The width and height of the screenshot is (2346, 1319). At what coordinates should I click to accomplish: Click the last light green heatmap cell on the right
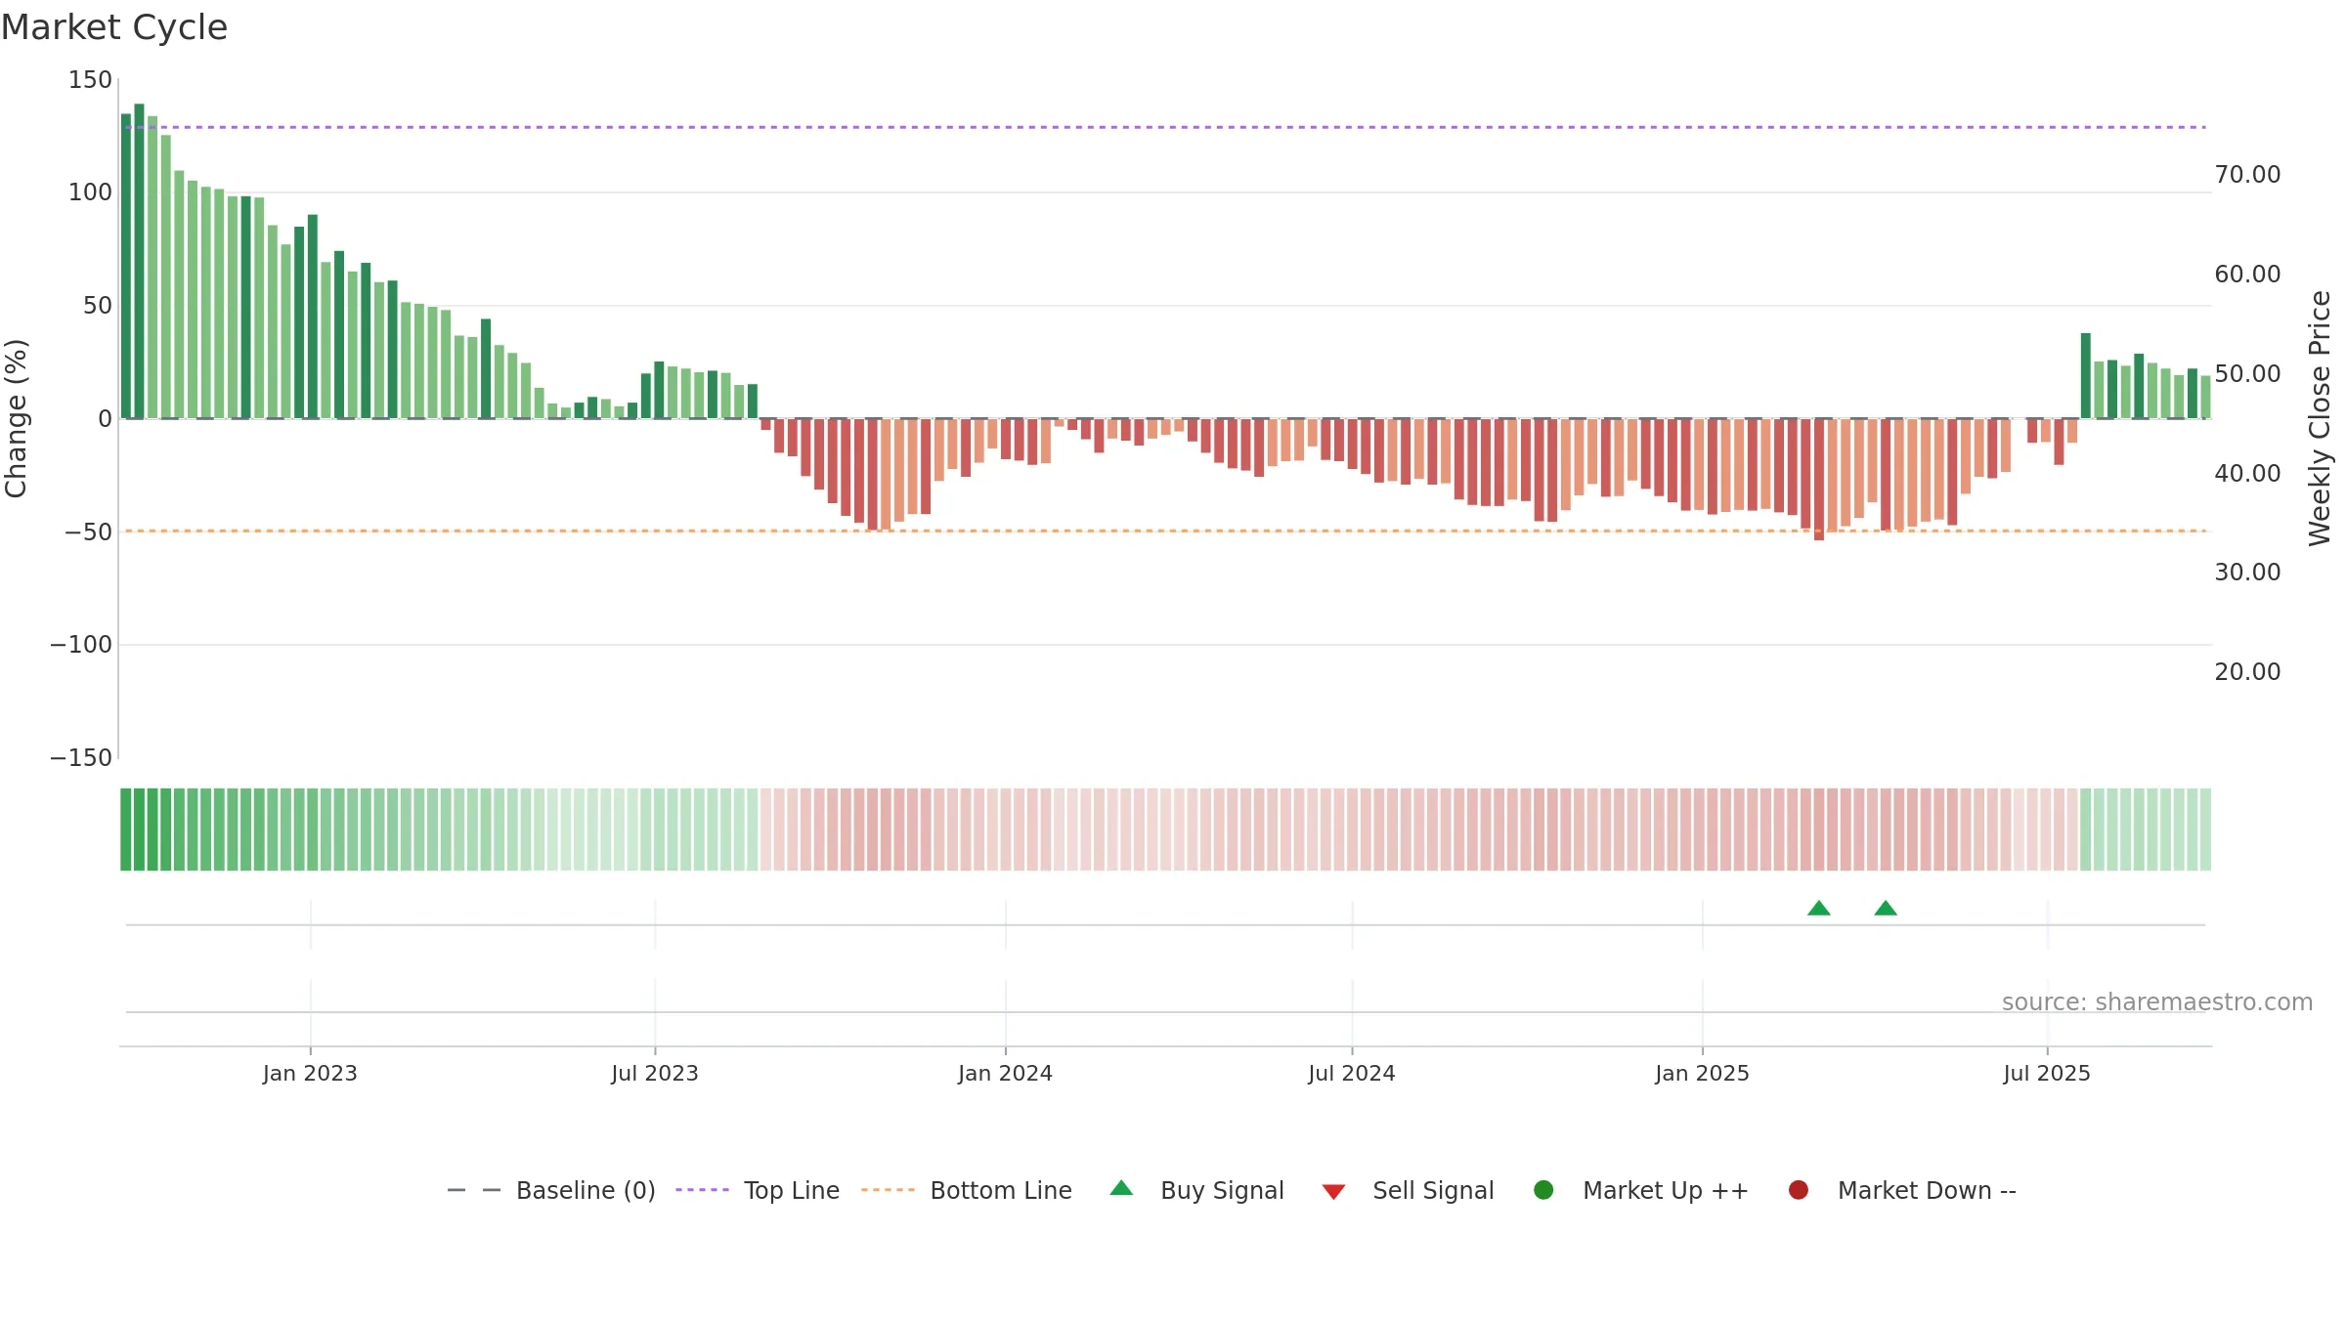click(2205, 830)
